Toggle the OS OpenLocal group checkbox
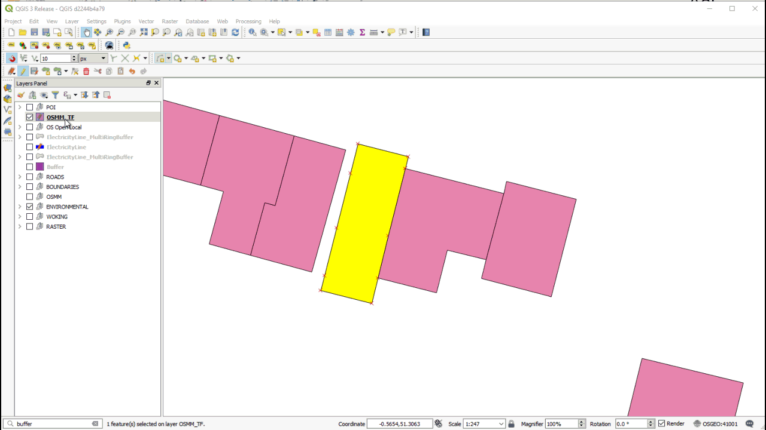 coord(29,127)
